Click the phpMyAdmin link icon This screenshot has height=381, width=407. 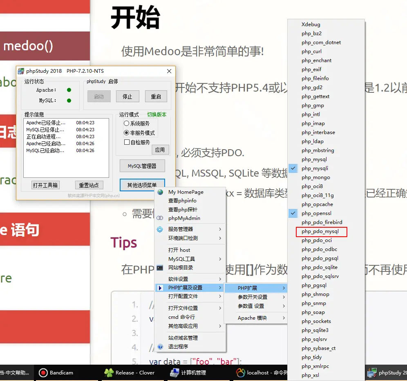click(160, 218)
